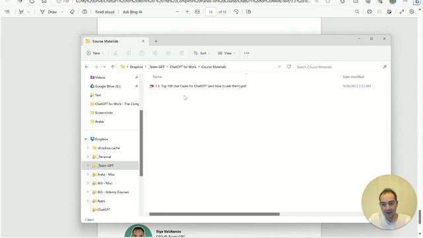Go up one folder level
Screen dimensions: 423x238
[113, 67]
